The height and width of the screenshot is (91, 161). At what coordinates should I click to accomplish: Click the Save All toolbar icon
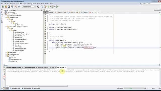pyautogui.click(x=12, y=7)
